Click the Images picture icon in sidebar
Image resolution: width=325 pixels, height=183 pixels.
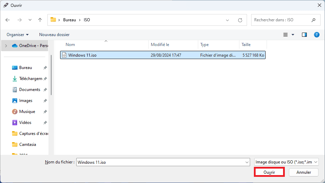[14, 101]
